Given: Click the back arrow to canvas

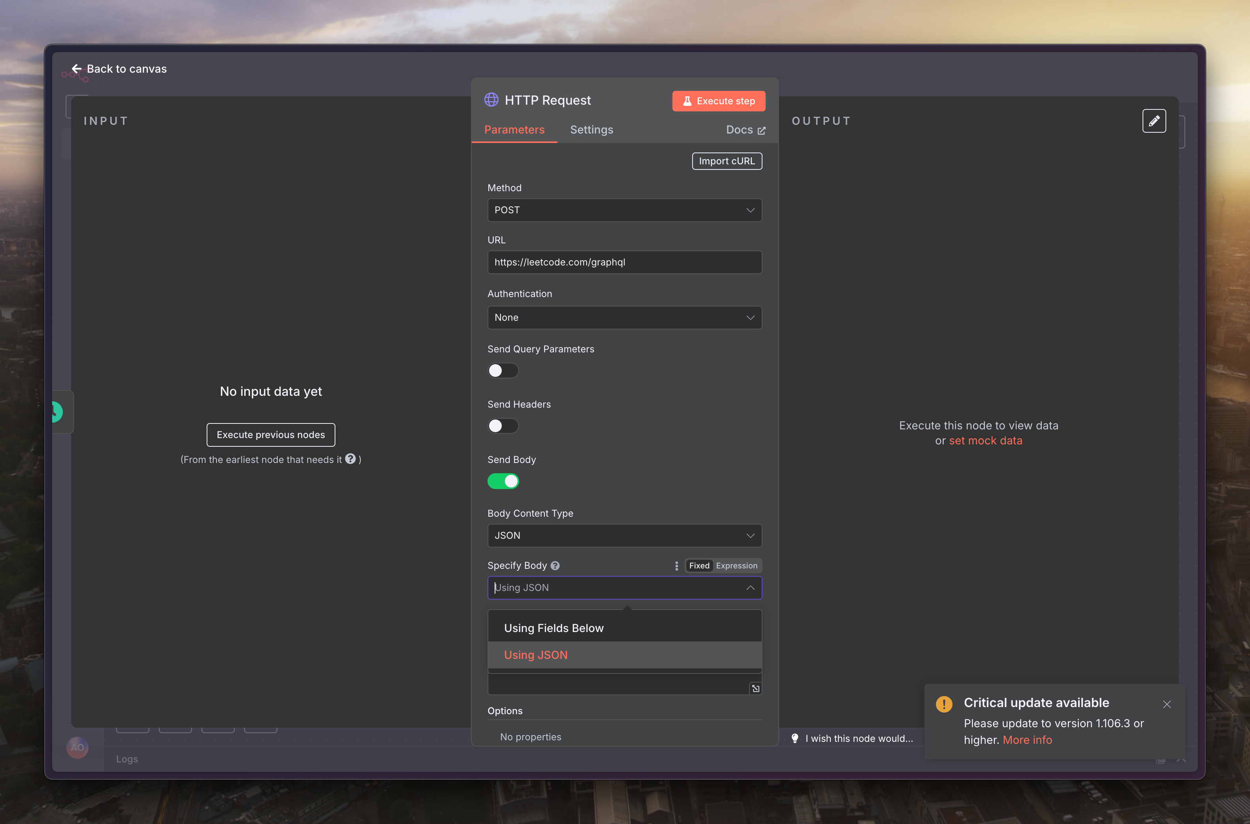Looking at the screenshot, I should click(77, 69).
